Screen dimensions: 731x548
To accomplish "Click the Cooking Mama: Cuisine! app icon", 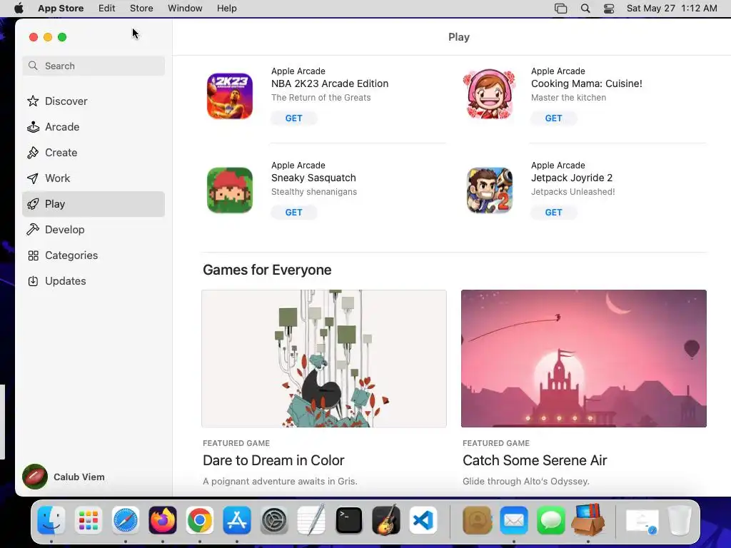I will coord(490,95).
